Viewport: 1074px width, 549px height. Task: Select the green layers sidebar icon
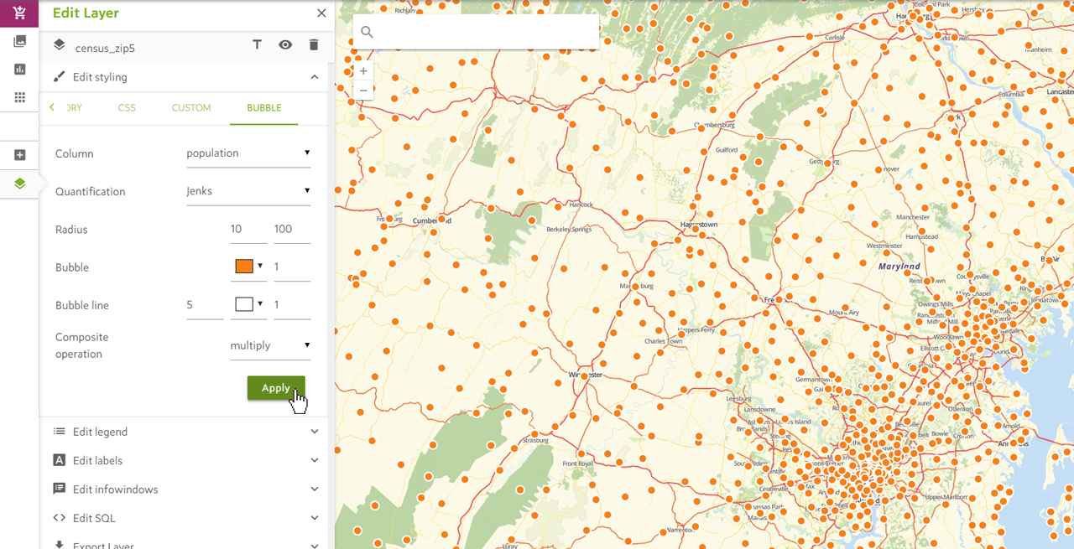(x=19, y=183)
